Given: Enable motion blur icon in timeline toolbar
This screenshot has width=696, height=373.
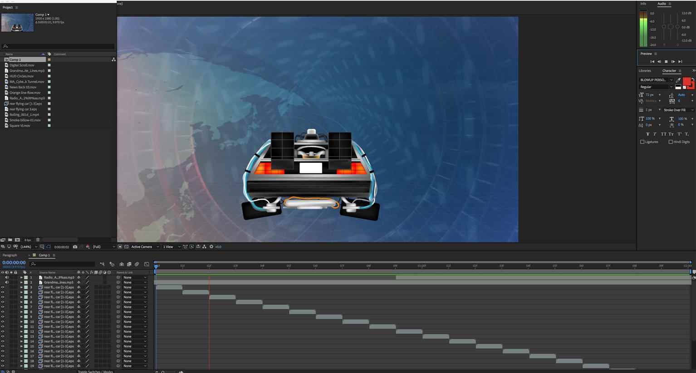Looking at the screenshot, I should pos(137,264).
